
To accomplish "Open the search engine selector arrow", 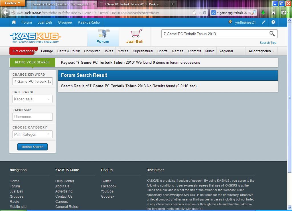I will [x=218, y=13].
